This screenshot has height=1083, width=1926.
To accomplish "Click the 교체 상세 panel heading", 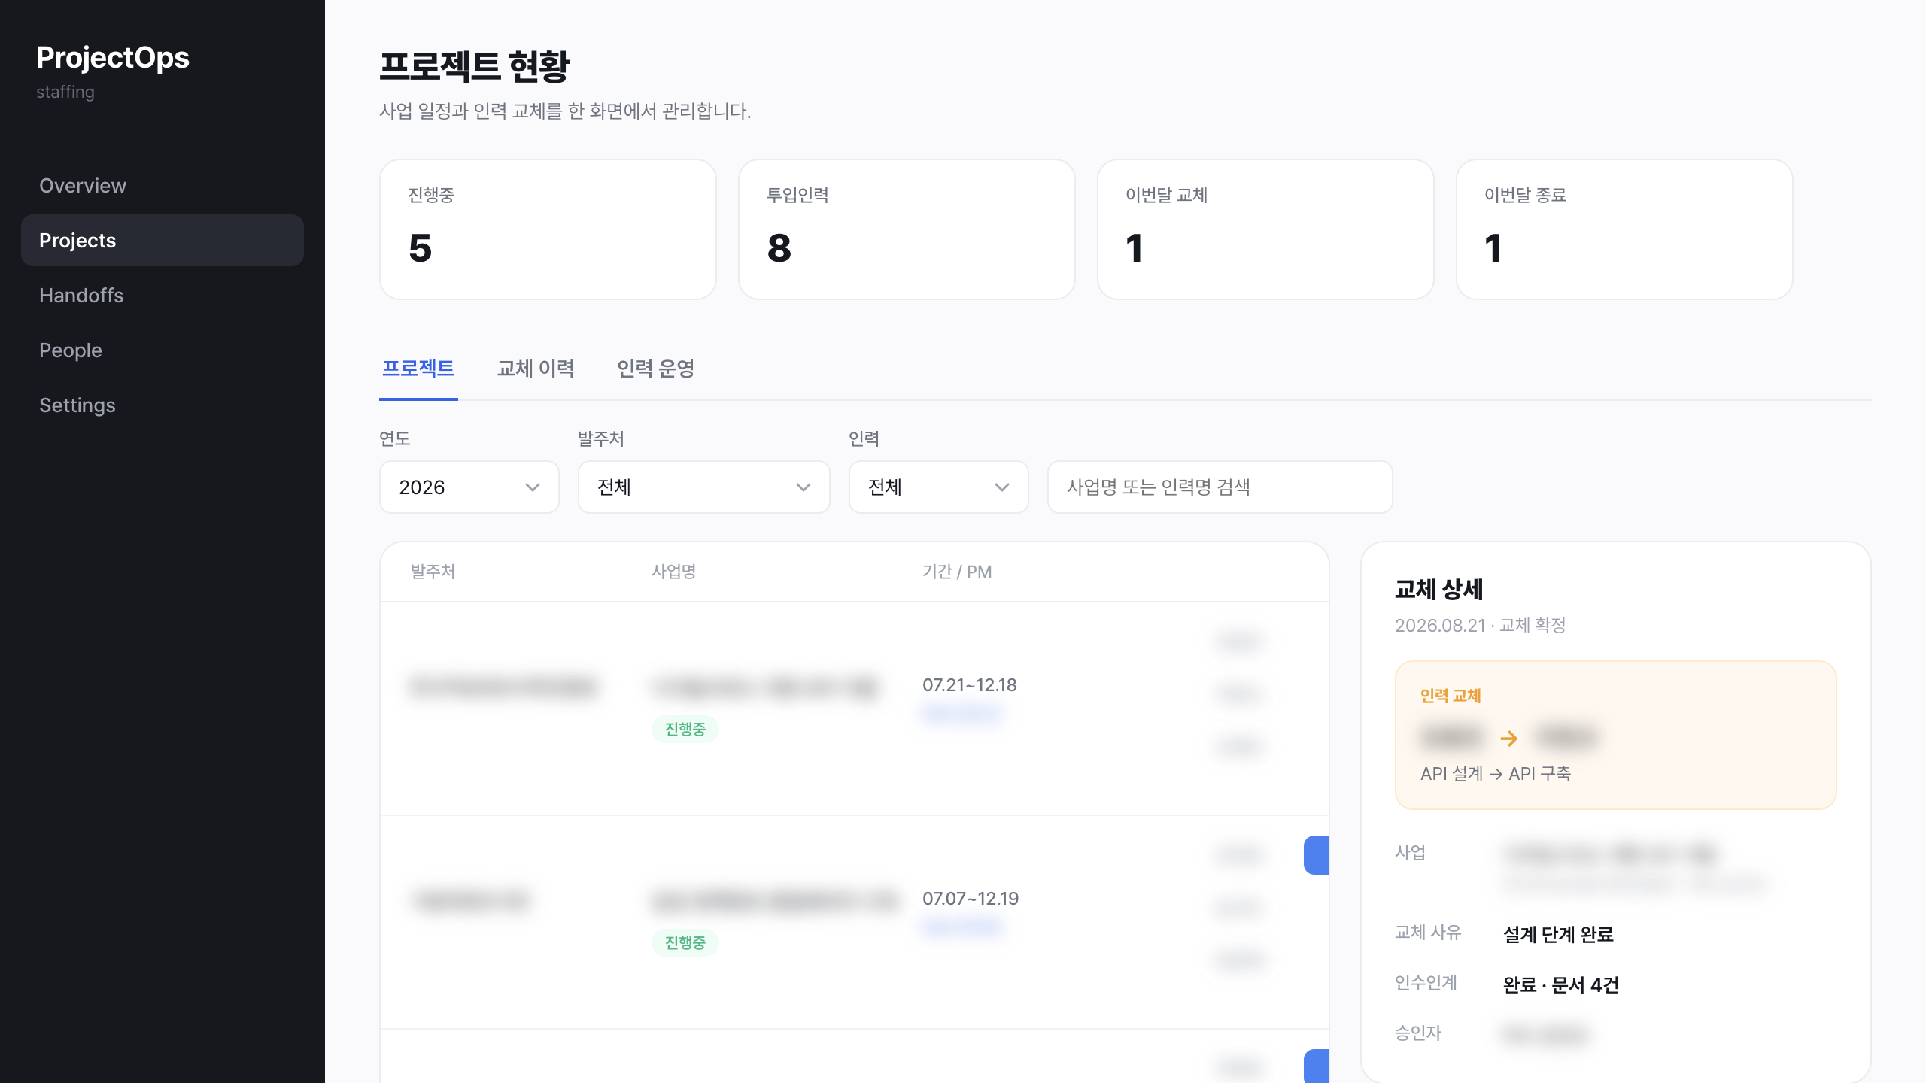I will click(x=1439, y=589).
